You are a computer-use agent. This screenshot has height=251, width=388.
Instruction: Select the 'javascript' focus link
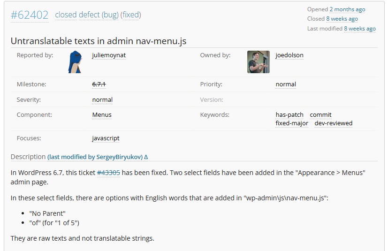(106, 138)
